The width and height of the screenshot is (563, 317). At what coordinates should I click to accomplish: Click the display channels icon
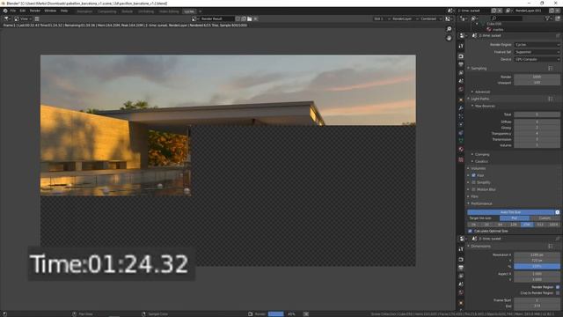tap(448, 18)
